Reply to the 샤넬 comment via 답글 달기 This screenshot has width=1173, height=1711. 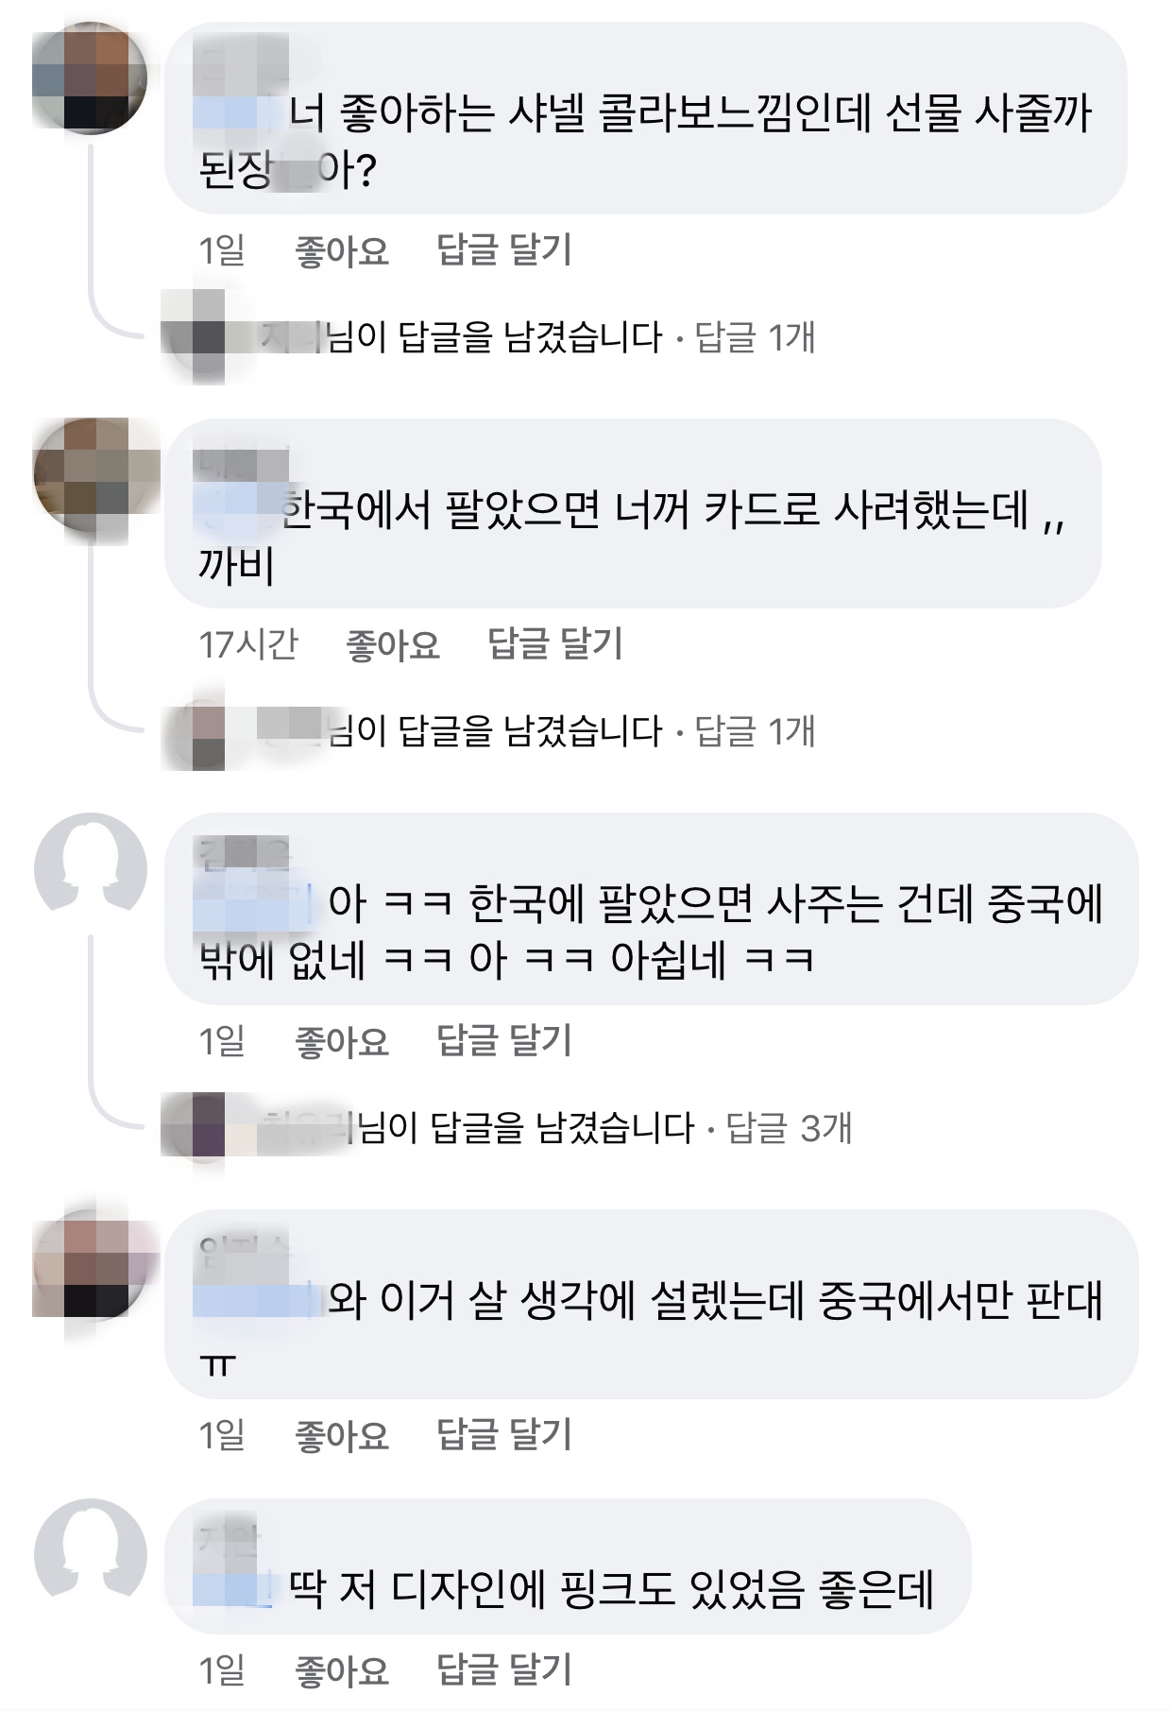tap(504, 250)
